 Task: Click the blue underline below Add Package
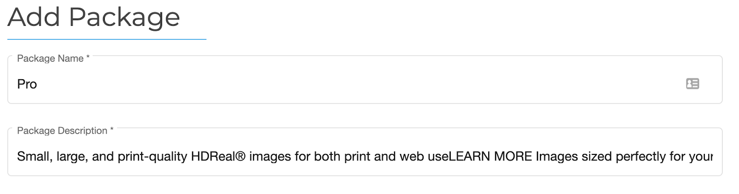coord(107,39)
